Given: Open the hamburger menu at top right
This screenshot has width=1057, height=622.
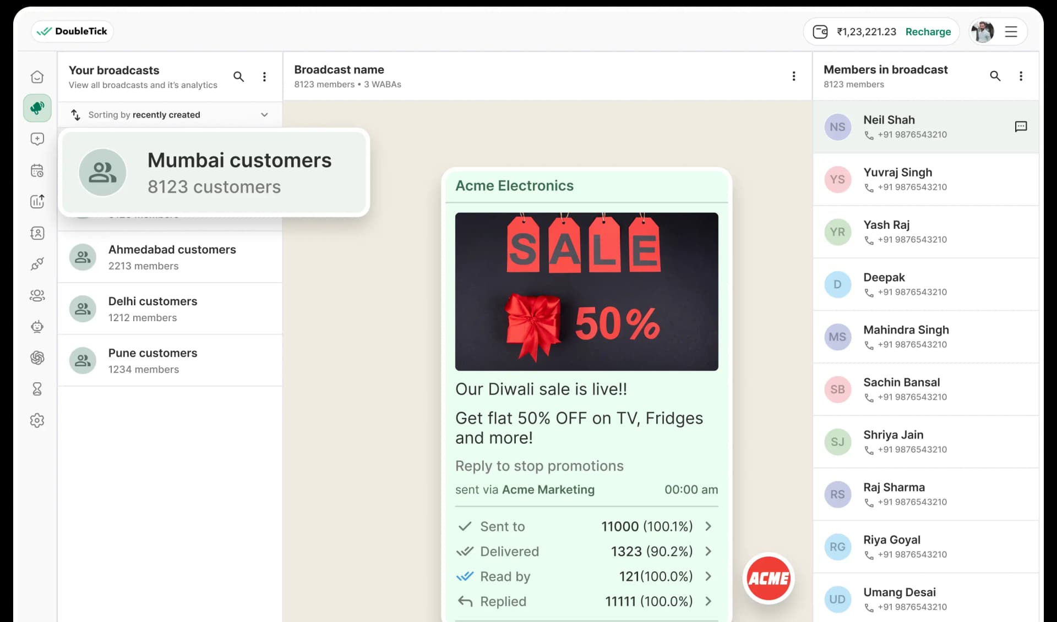Looking at the screenshot, I should (1011, 32).
